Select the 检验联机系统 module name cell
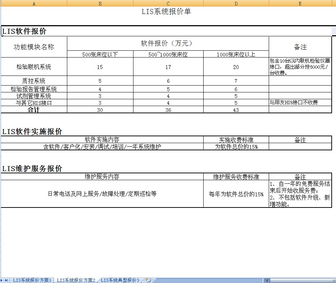336x283 pixels. tap(34, 67)
